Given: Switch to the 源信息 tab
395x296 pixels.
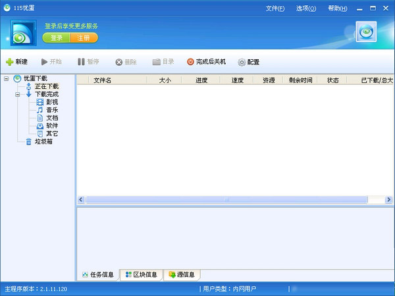Looking at the screenshot, I should (182, 274).
